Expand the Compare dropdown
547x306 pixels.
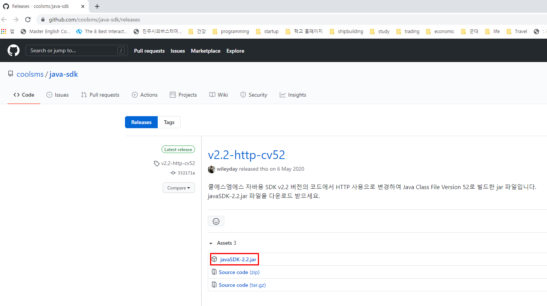pyautogui.click(x=179, y=188)
